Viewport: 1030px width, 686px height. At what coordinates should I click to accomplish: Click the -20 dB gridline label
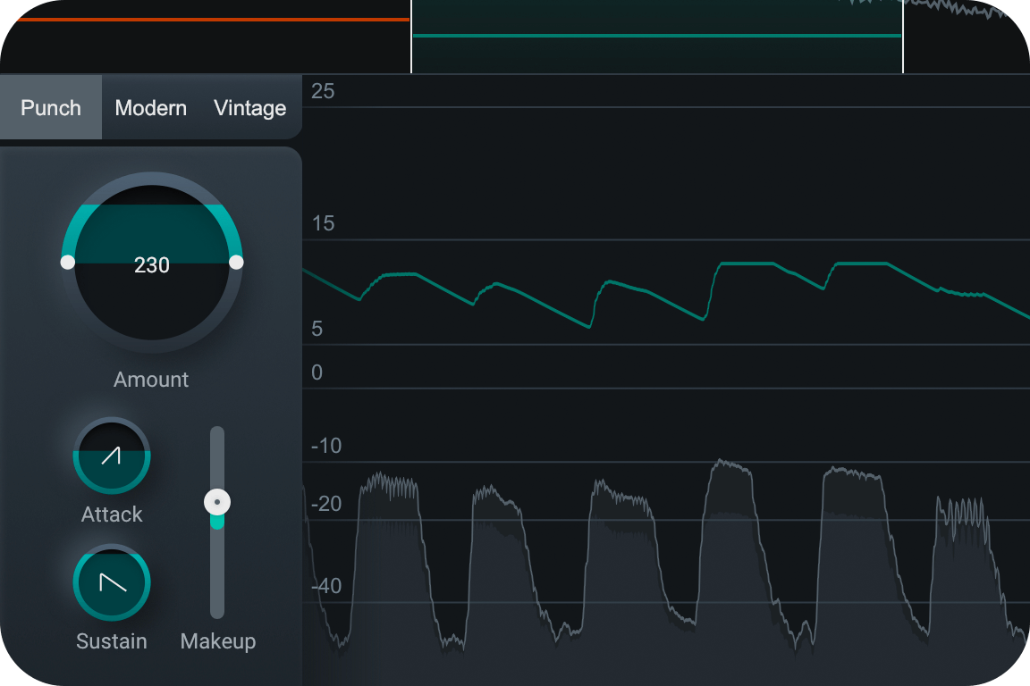click(x=325, y=504)
